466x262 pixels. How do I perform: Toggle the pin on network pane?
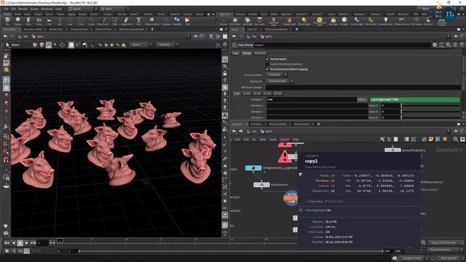tap(456, 131)
